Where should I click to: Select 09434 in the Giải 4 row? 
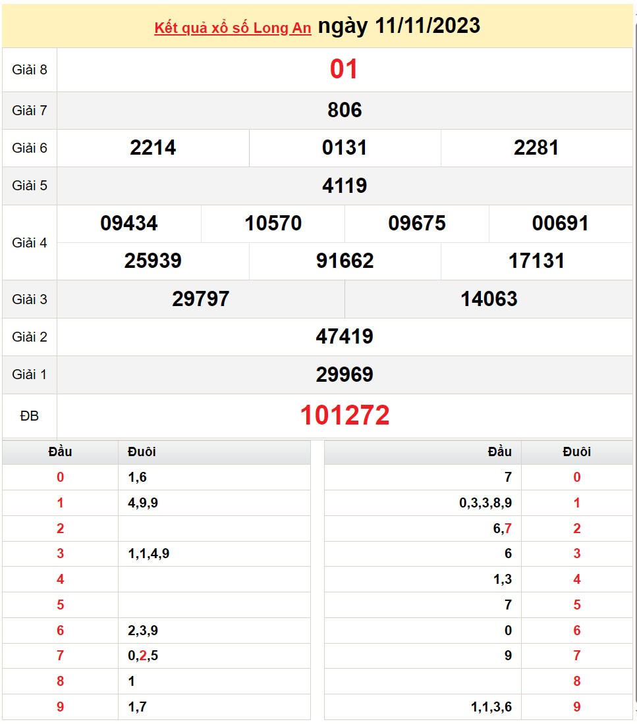pyautogui.click(x=128, y=223)
